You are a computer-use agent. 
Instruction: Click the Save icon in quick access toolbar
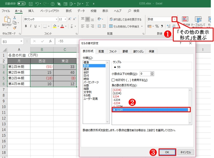(x=30, y=4)
